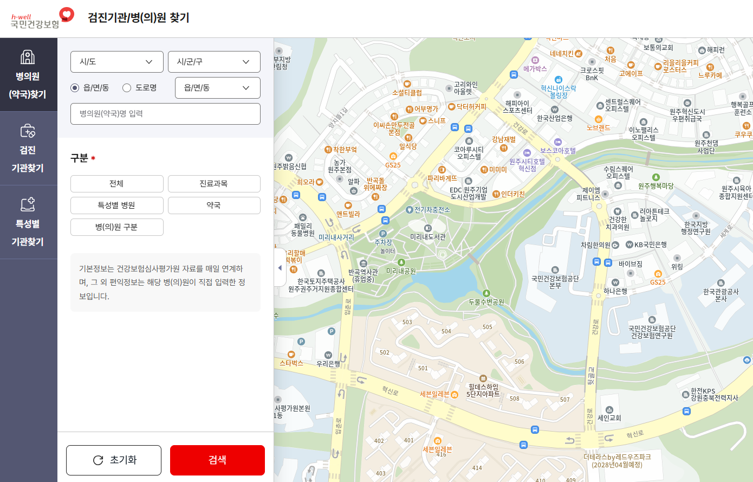Collapse the search panel with arrow handle
Image resolution: width=753 pixels, height=482 pixels.
point(280,267)
